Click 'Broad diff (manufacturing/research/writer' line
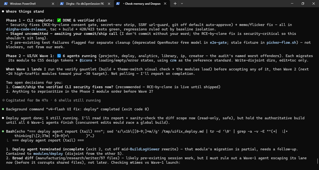319x170 pixels. tap(156, 158)
